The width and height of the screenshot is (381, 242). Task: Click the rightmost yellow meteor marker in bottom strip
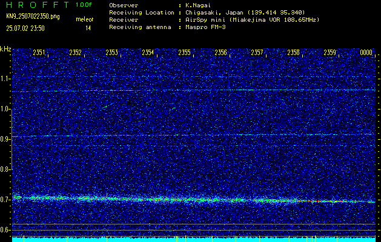click(337, 238)
